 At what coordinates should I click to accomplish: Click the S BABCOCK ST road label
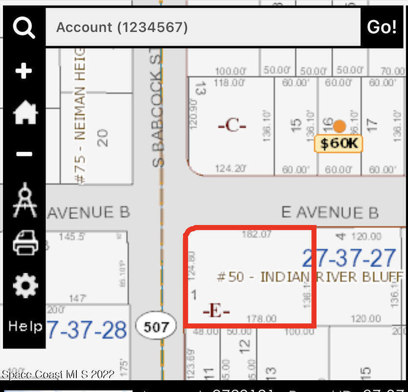point(157,118)
